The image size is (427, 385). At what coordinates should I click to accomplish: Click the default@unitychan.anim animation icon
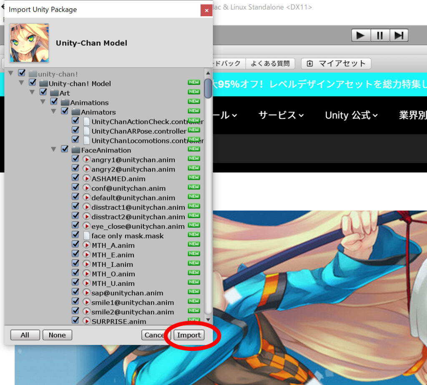[86, 197]
